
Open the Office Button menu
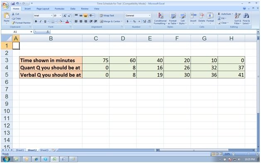point(5,5)
